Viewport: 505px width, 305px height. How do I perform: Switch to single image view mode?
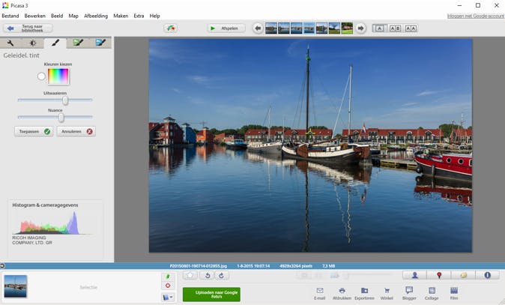379,28
